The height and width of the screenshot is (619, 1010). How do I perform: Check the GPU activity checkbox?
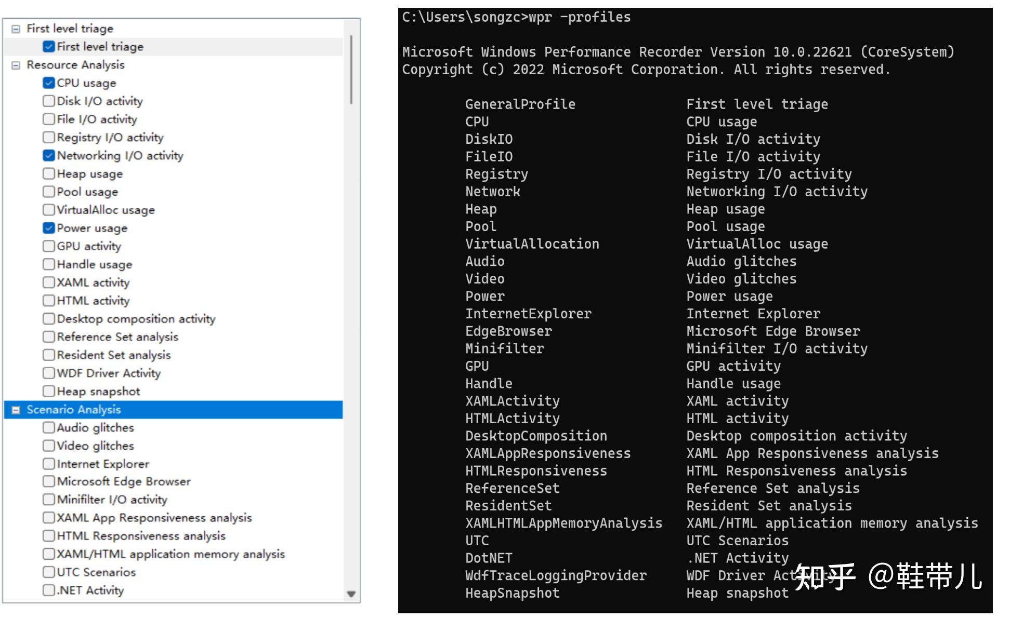click(49, 246)
